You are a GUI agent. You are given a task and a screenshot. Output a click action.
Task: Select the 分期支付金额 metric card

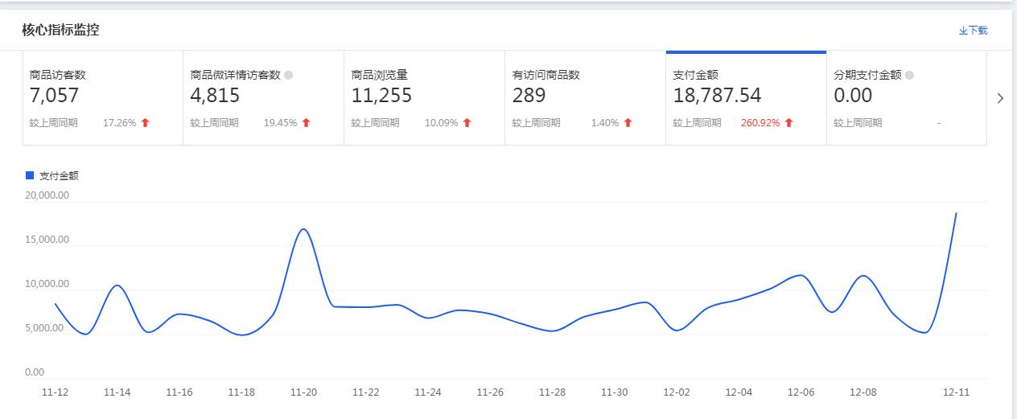click(x=907, y=98)
